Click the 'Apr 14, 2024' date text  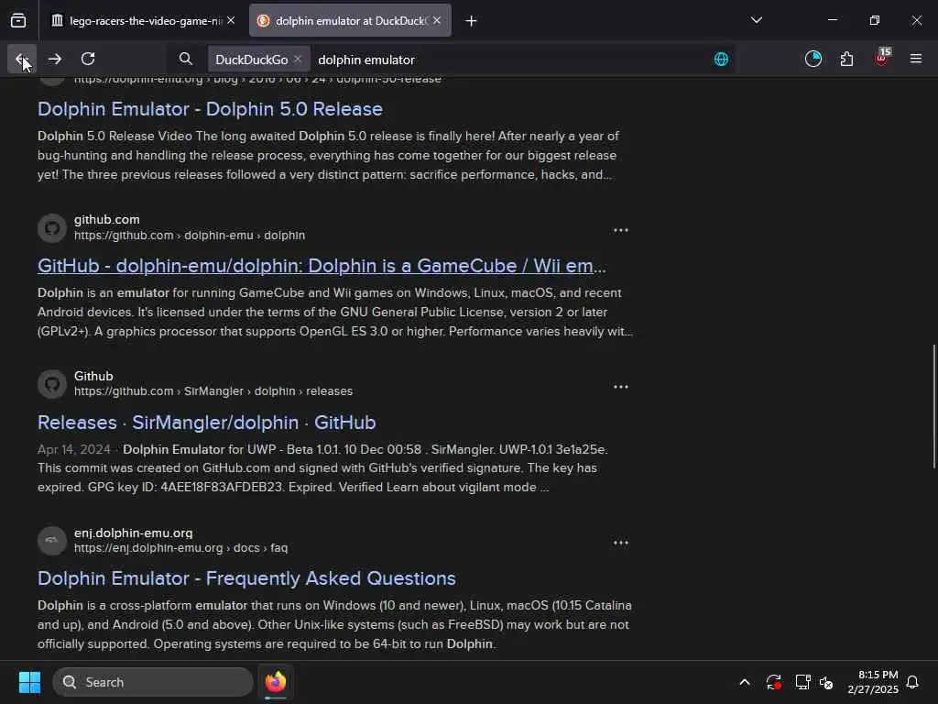coord(74,449)
